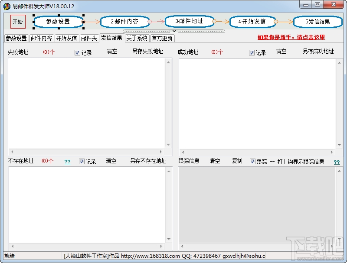347x263 pixels.
Task: Click the 失败地址 (0)个 counter
Action: coord(49,52)
